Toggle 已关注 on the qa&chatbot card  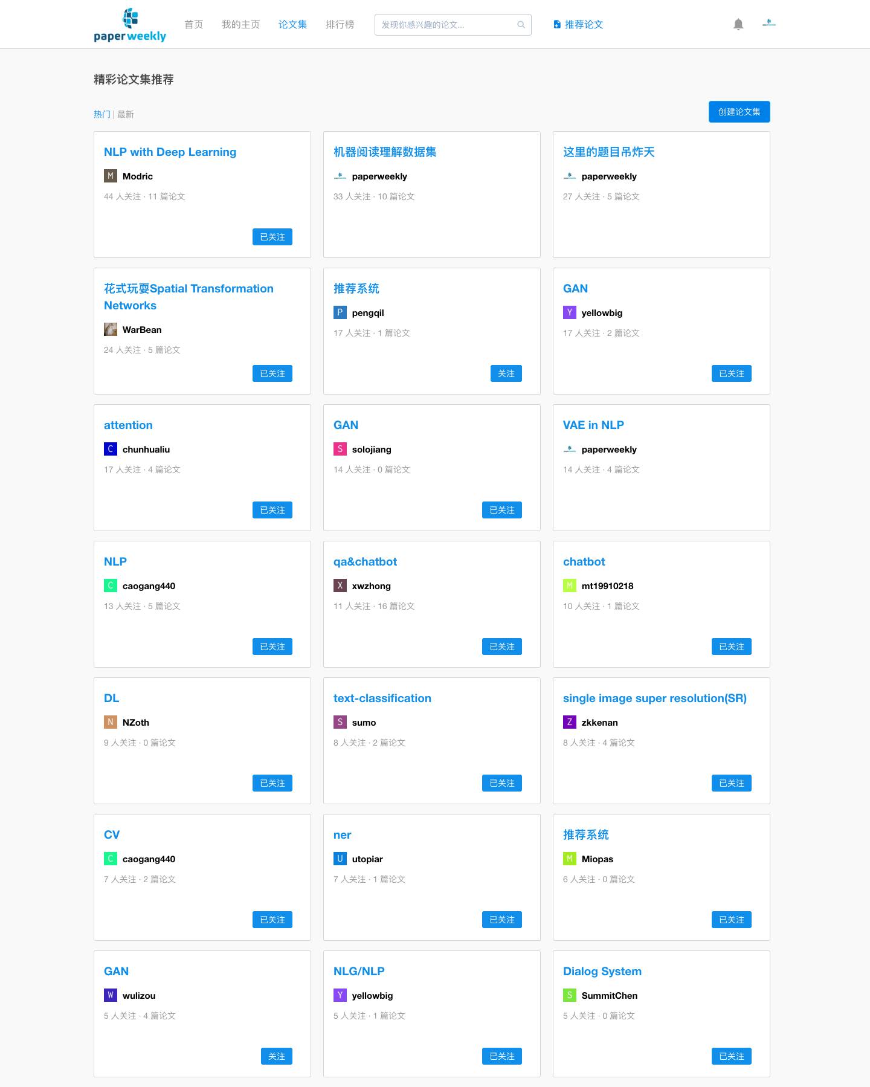[502, 647]
